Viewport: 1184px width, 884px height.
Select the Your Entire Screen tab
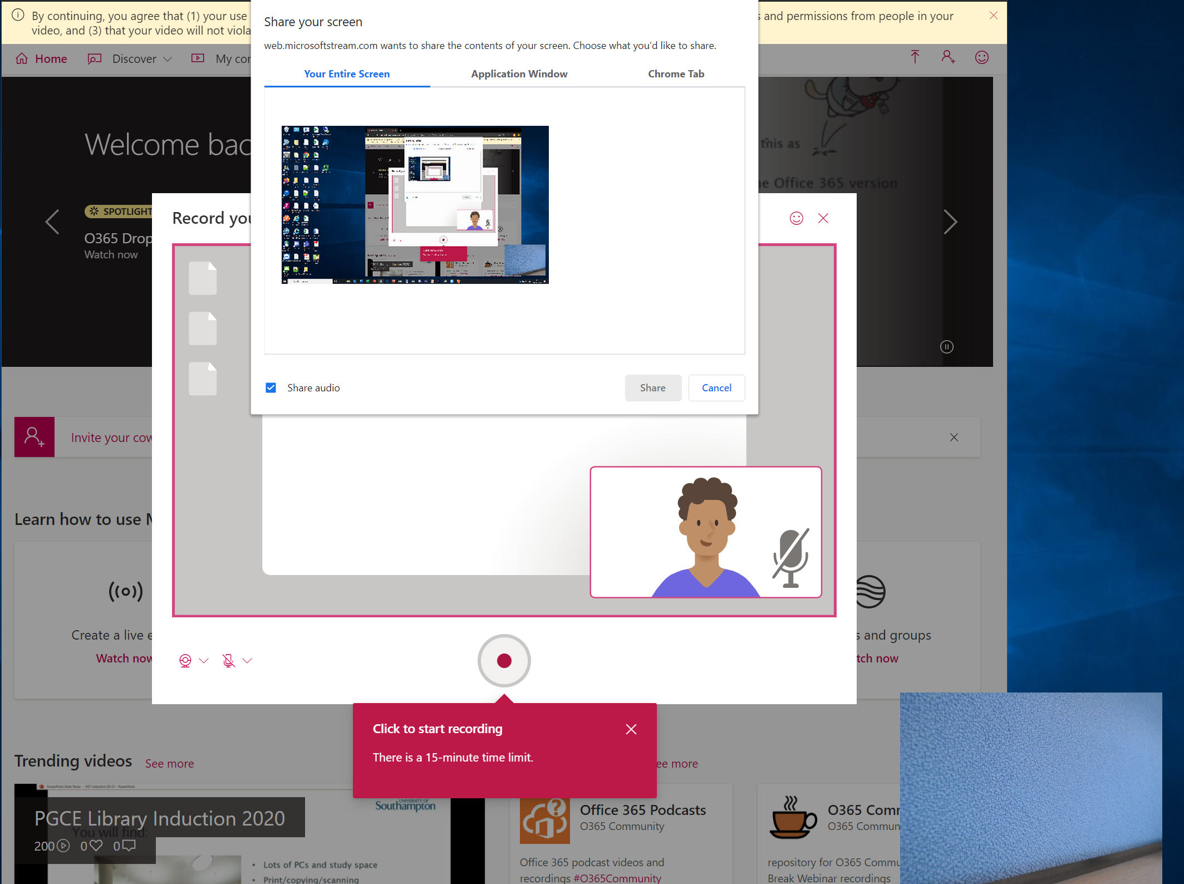coord(347,74)
